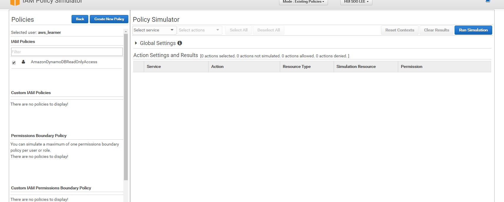Click Custom IAM Permissions Boundary Policy heading

(x=51, y=188)
